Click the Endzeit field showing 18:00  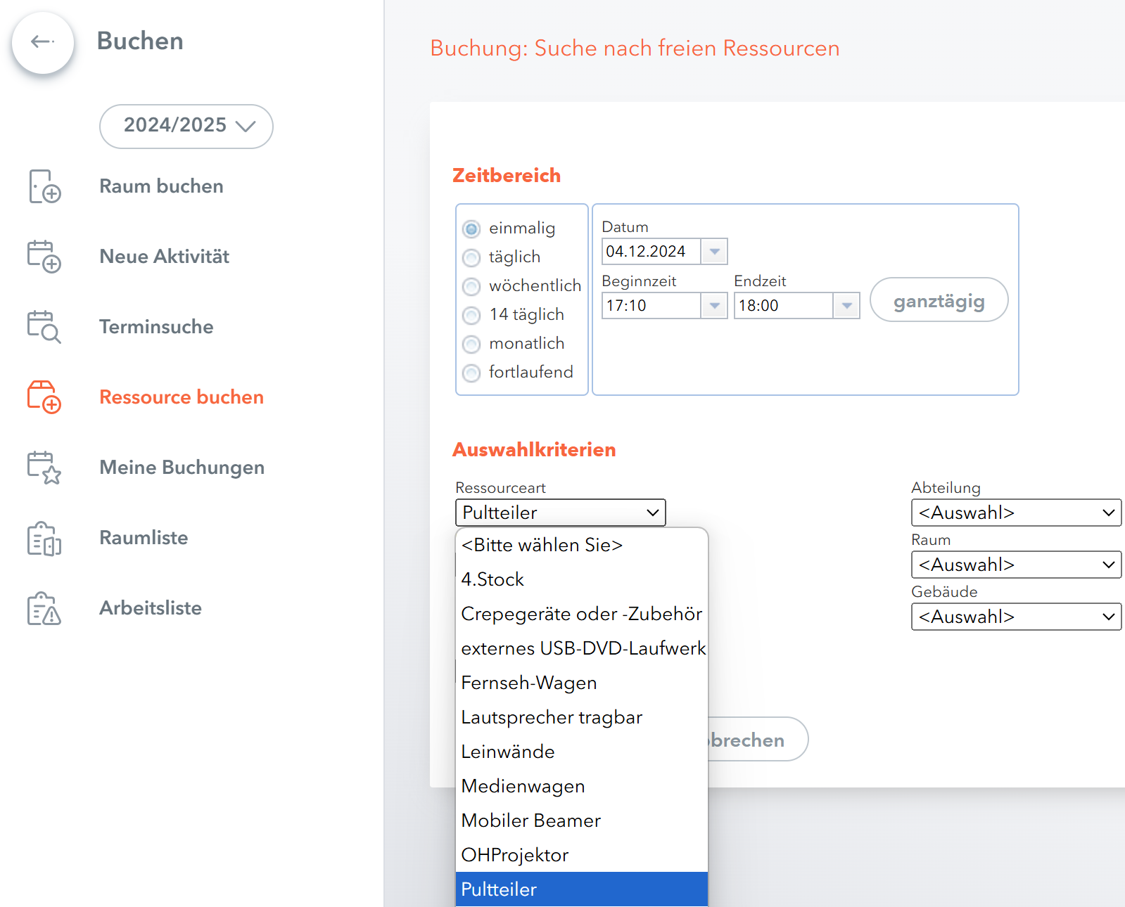[783, 305]
